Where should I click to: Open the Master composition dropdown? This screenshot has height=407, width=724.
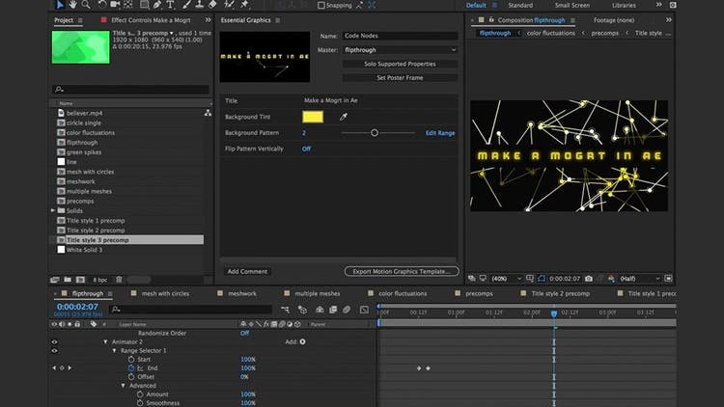[400, 49]
